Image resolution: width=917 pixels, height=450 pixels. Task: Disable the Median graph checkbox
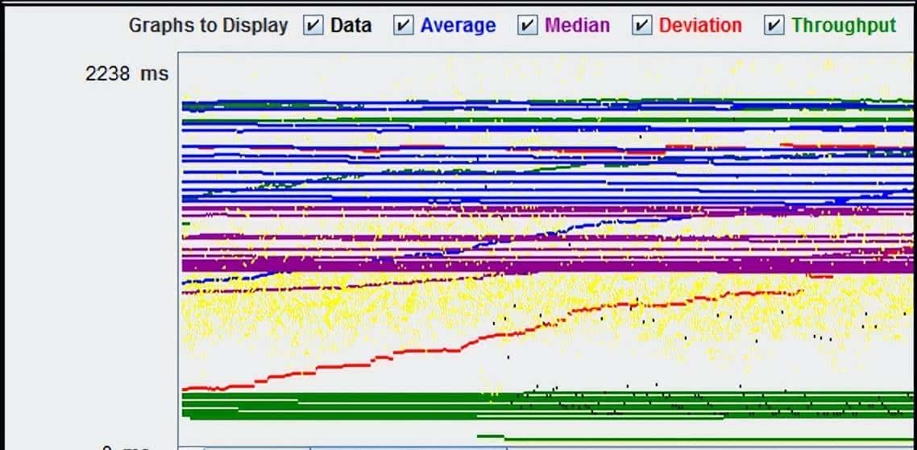[x=528, y=26]
